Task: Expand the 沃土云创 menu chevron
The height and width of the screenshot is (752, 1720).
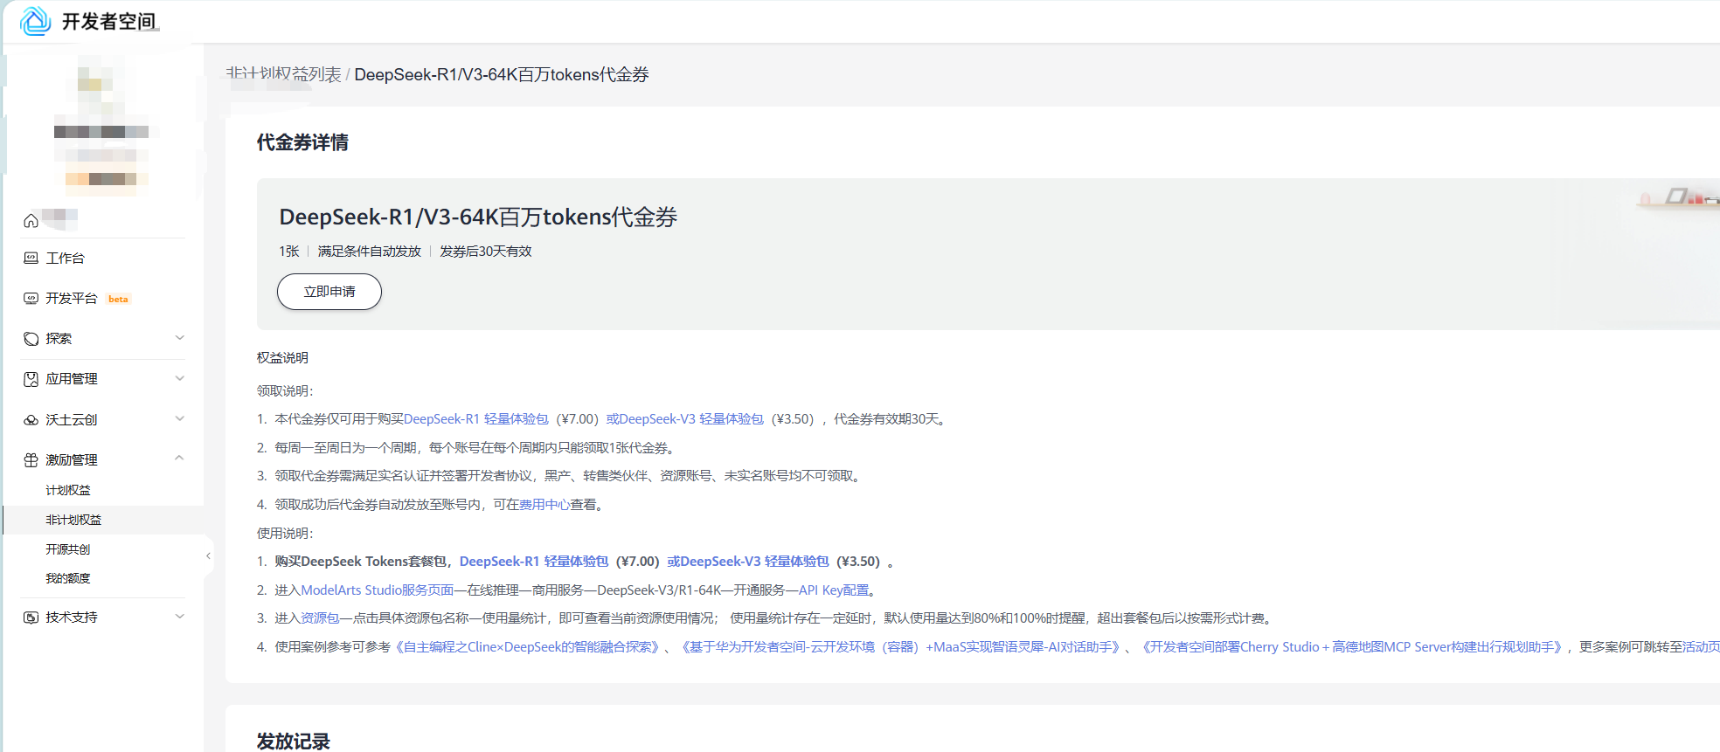Action: (180, 418)
